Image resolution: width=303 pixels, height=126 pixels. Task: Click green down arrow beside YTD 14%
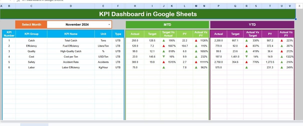[246, 57]
